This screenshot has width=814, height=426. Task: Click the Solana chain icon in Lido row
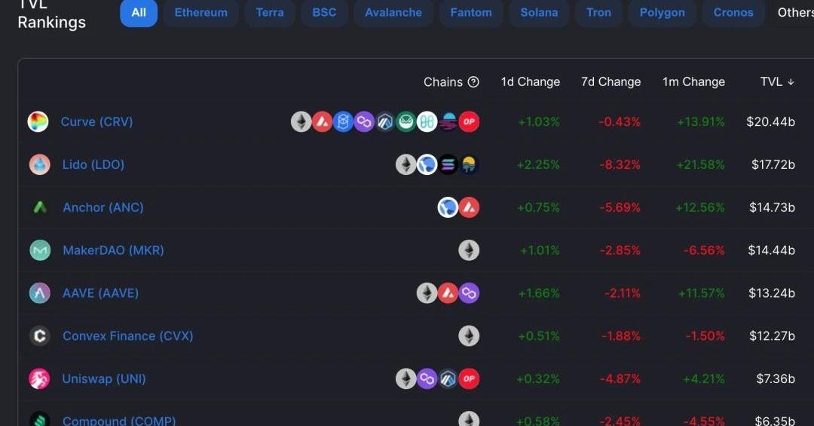(x=448, y=164)
